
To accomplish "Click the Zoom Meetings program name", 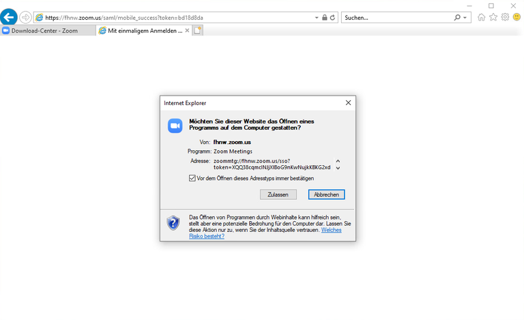I will tap(233, 151).
